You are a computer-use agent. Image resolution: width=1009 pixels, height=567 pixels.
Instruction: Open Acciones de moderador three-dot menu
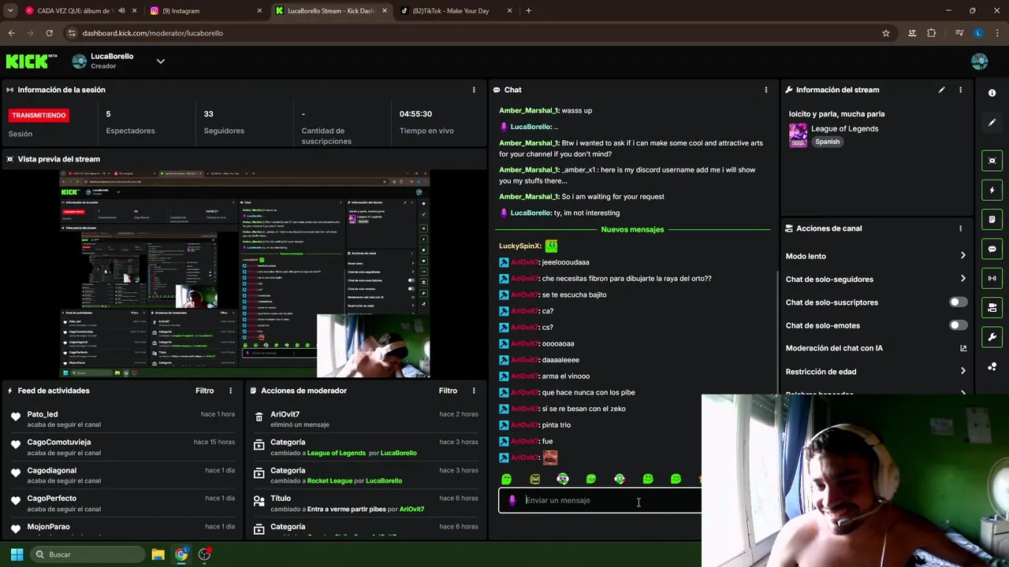474,391
